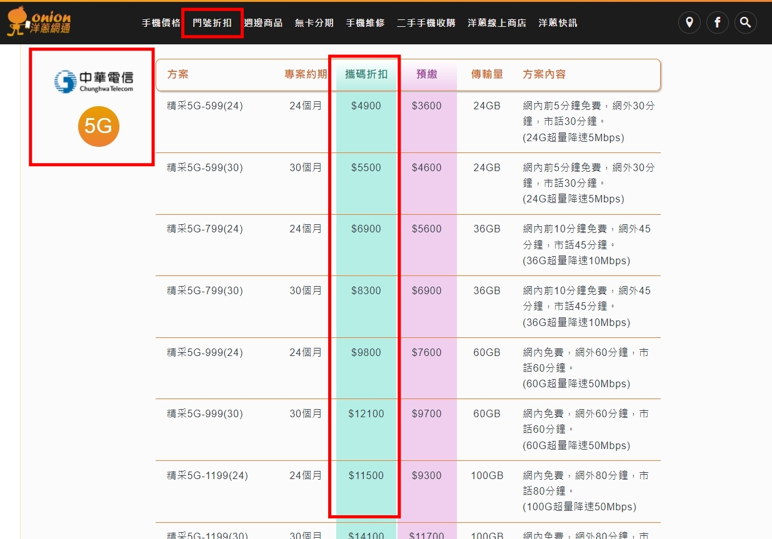This screenshot has height=539, width=772.
Task: Select the 精采5G-599(30) plan name
Action: tap(205, 168)
